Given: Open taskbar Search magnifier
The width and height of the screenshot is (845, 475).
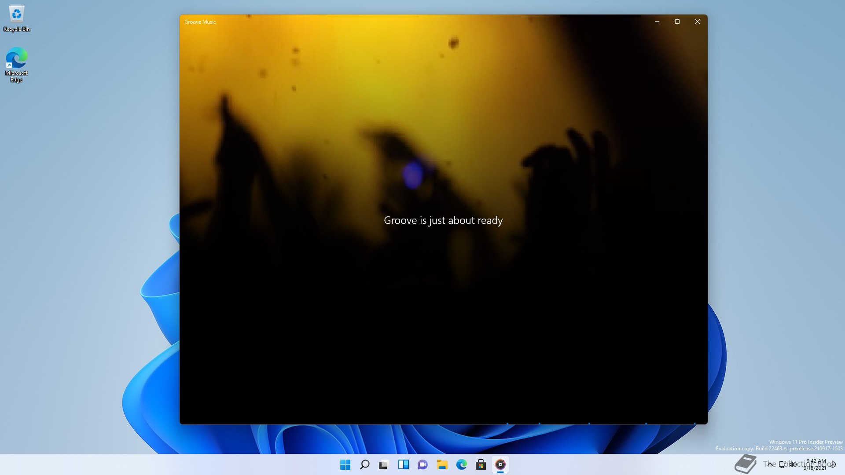Looking at the screenshot, I should point(364,464).
